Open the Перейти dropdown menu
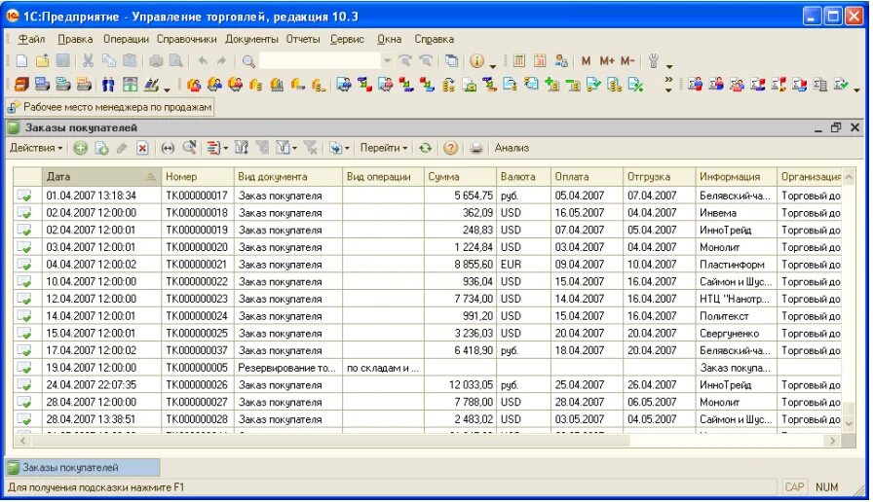This screenshot has width=873, height=502. [384, 148]
